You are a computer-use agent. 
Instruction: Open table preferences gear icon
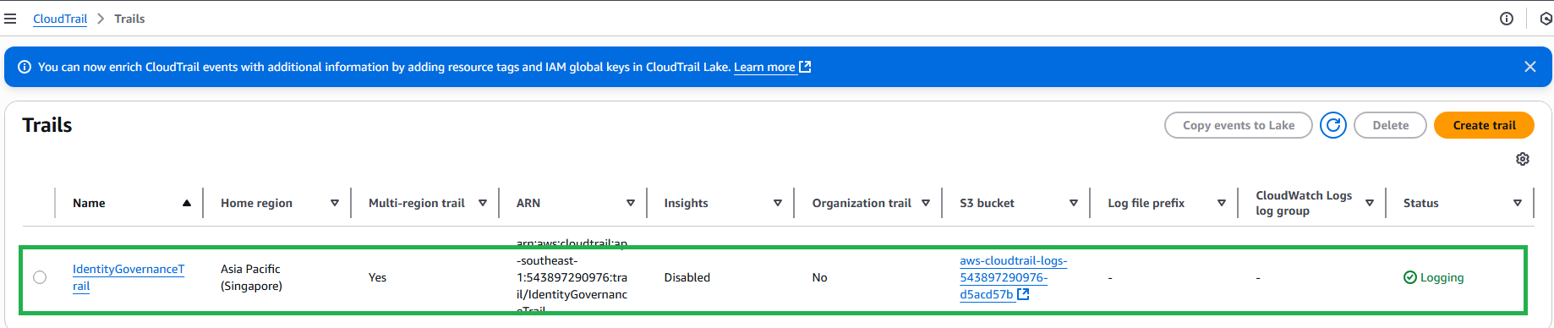(1522, 159)
